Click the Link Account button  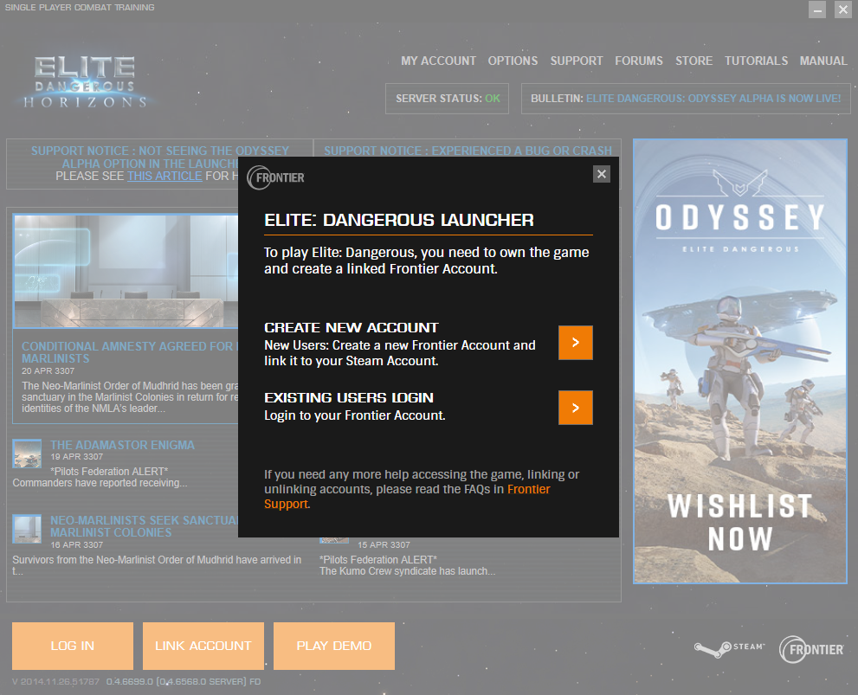pos(203,646)
